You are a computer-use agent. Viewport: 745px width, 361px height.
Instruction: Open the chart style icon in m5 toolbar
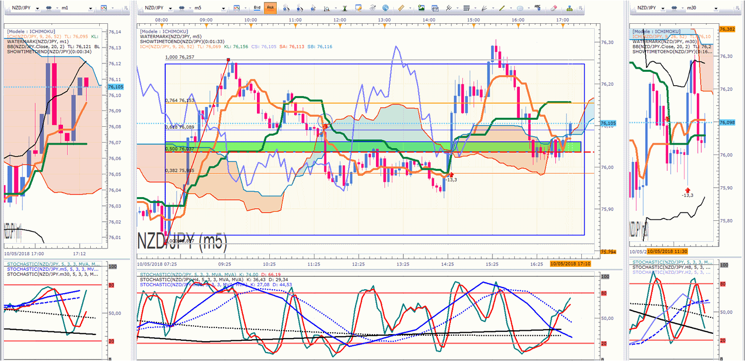[237, 8]
